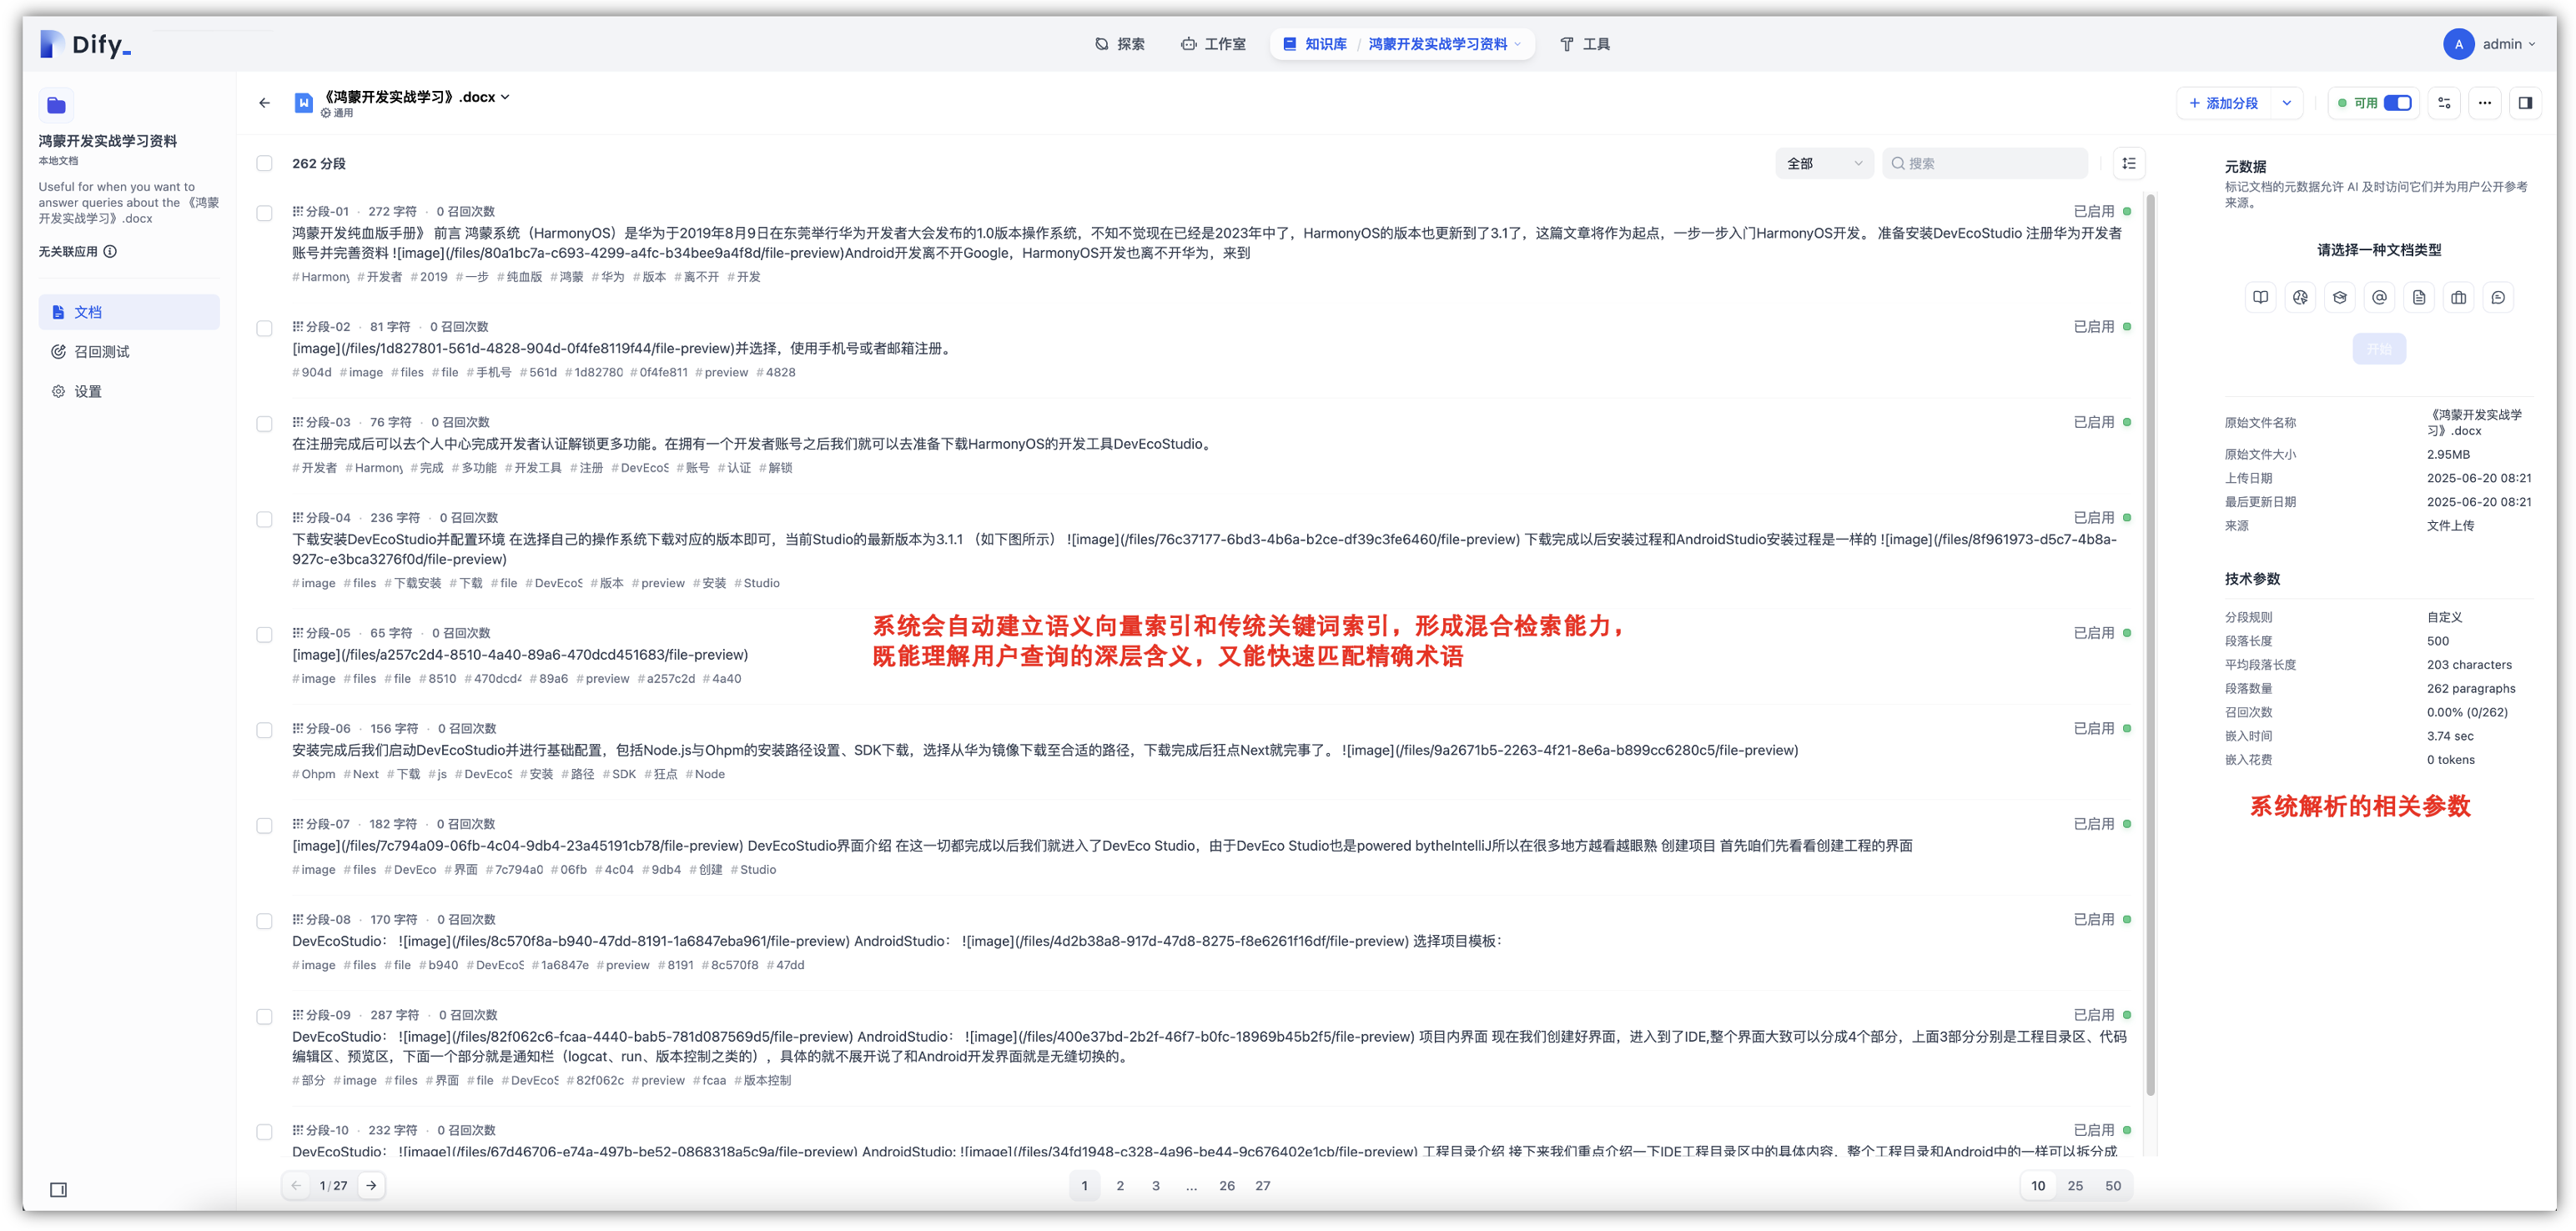Click the drag handle icon of 分段-05
The image size is (2576, 1231).
pyautogui.click(x=297, y=633)
